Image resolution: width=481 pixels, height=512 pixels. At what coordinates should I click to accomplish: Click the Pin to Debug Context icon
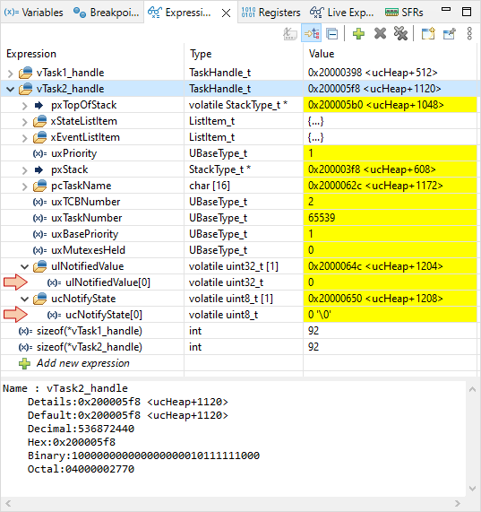click(450, 34)
